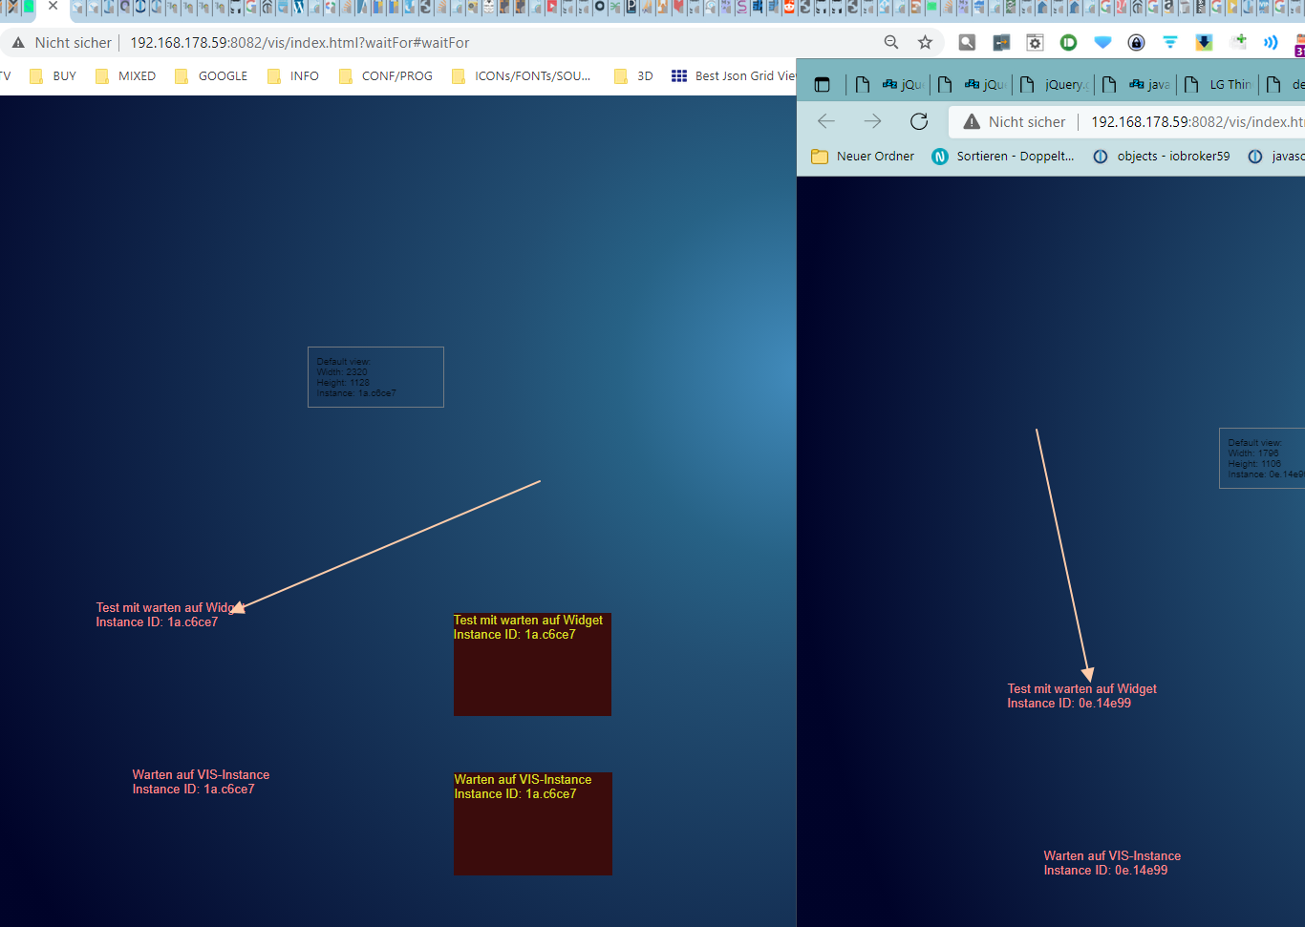Click the bookmark star icon in address bar
The width and height of the screenshot is (1305, 927).
925,42
